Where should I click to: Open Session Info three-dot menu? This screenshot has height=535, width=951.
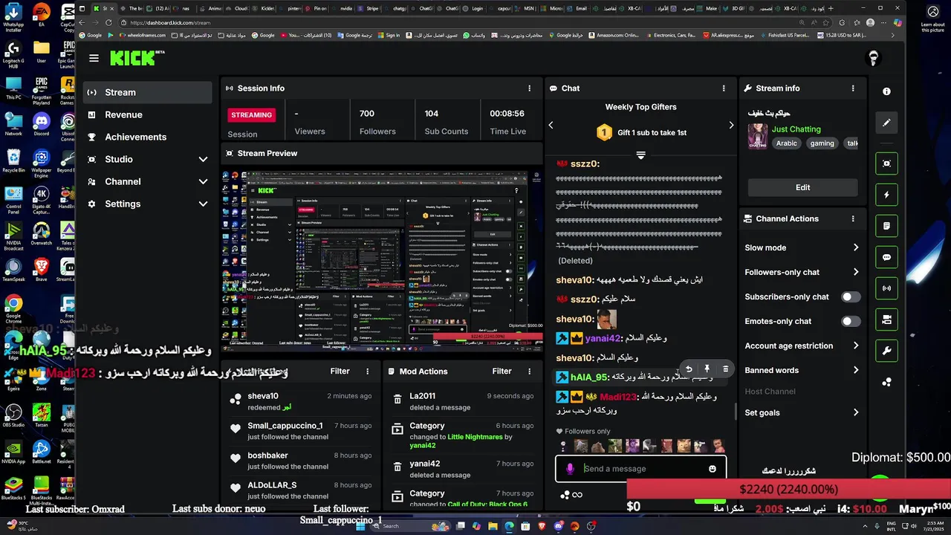(530, 88)
